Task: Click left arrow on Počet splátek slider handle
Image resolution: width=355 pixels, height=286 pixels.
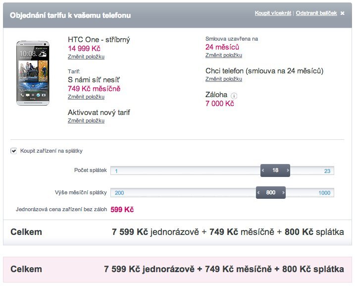Action: 263,171
